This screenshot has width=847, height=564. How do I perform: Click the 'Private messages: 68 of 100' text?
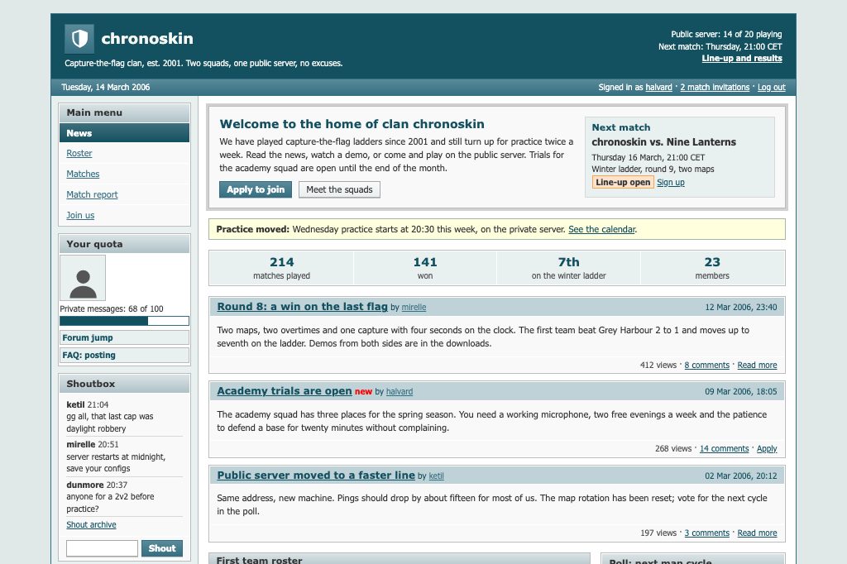pos(112,308)
